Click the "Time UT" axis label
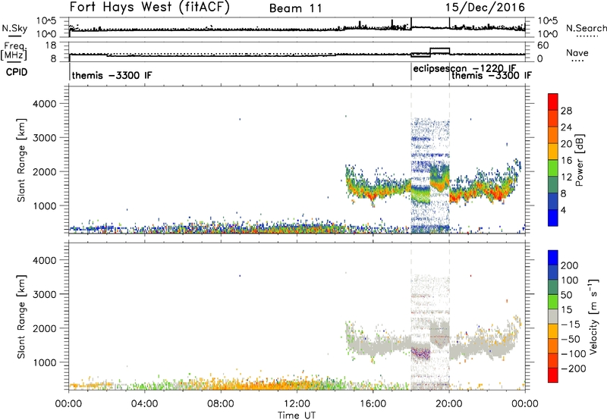Viewport: 607px width, 420px height. coord(297,415)
